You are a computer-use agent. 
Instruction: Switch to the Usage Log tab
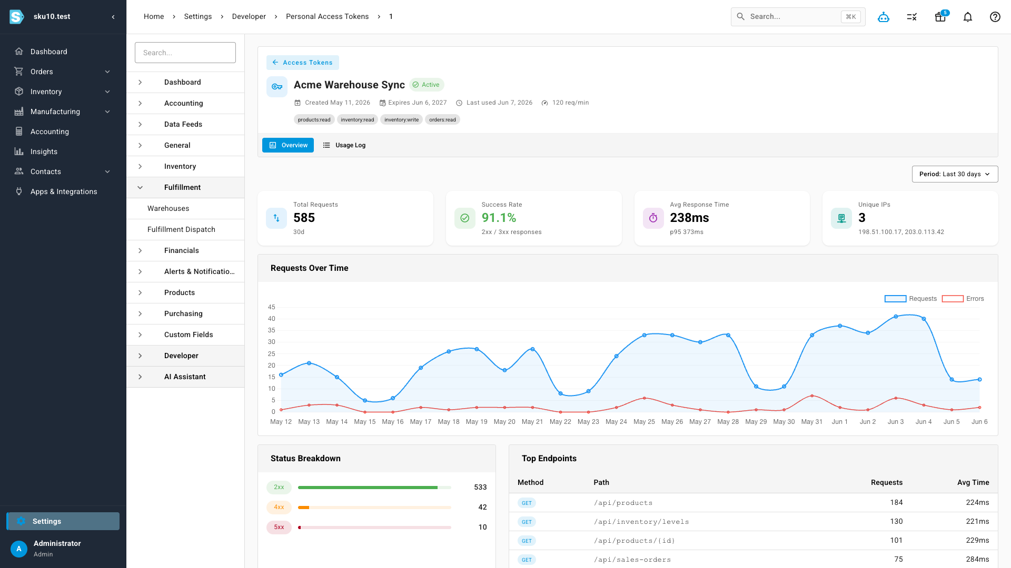tap(344, 145)
